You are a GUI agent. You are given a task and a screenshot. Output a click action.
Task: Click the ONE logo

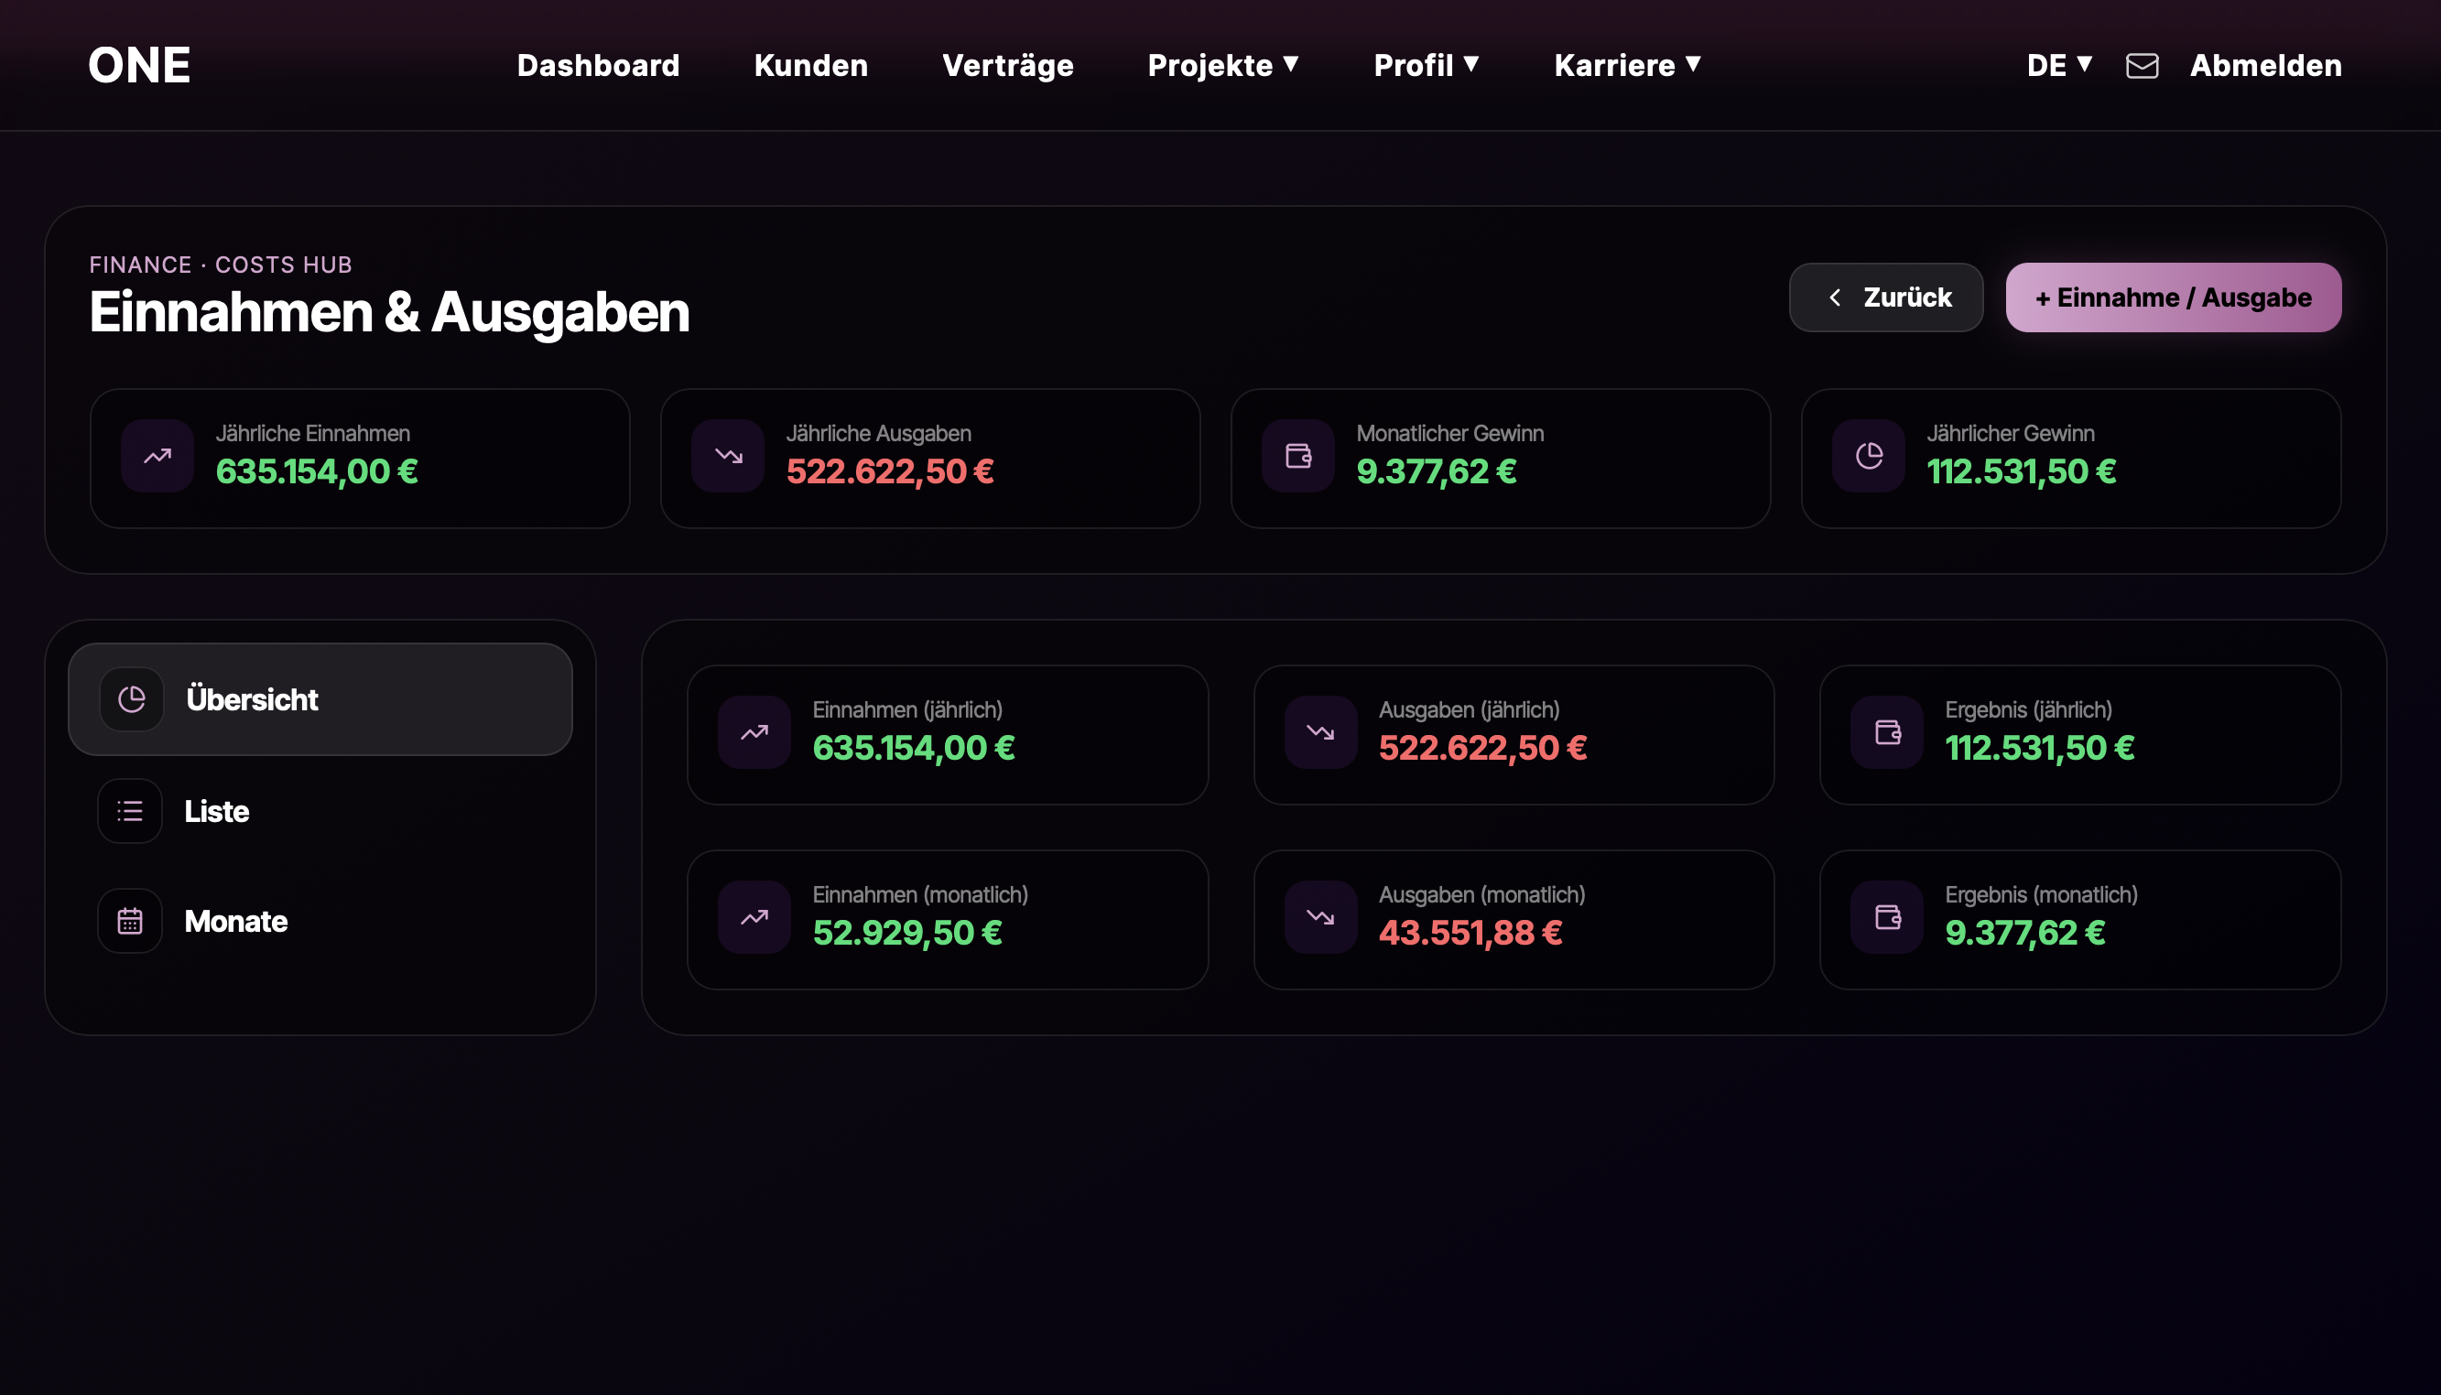(x=139, y=65)
